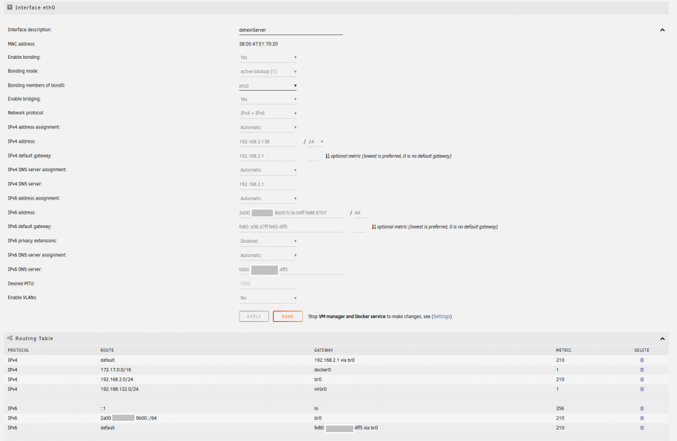Open the Bonding mode dropdown
The image size is (677, 441).
(268, 72)
